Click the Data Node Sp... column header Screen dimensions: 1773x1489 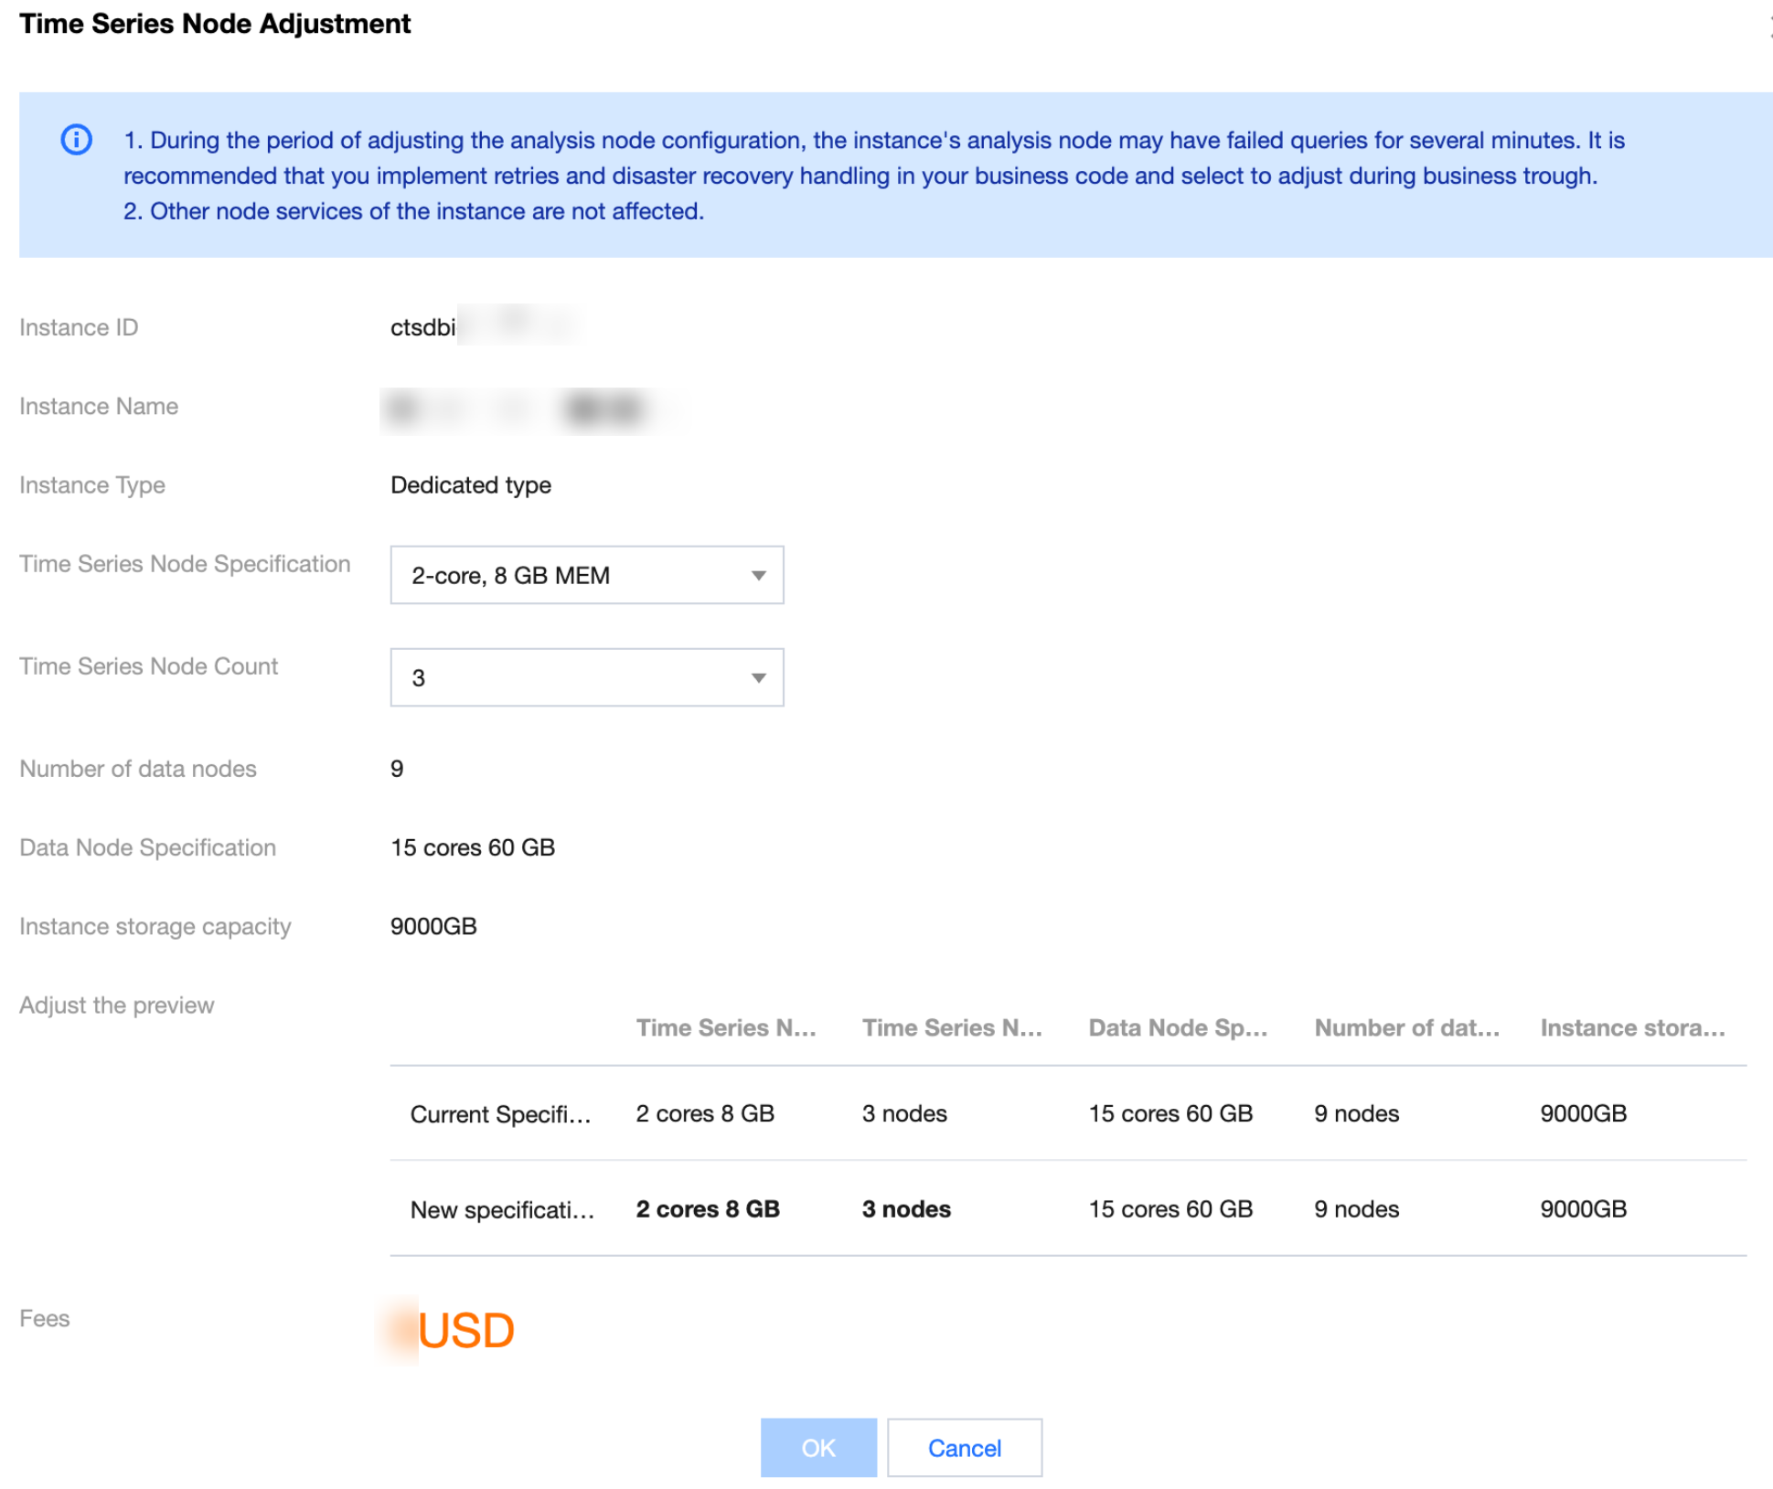(1177, 1027)
